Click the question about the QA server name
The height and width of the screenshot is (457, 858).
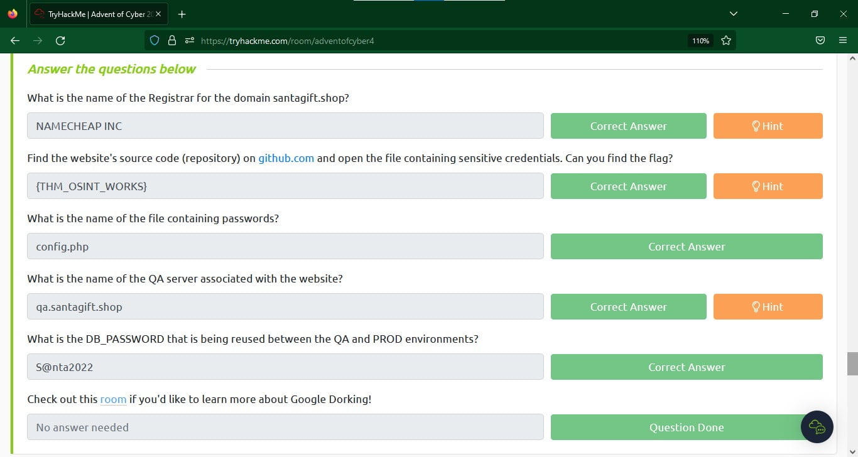[x=185, y=279]
